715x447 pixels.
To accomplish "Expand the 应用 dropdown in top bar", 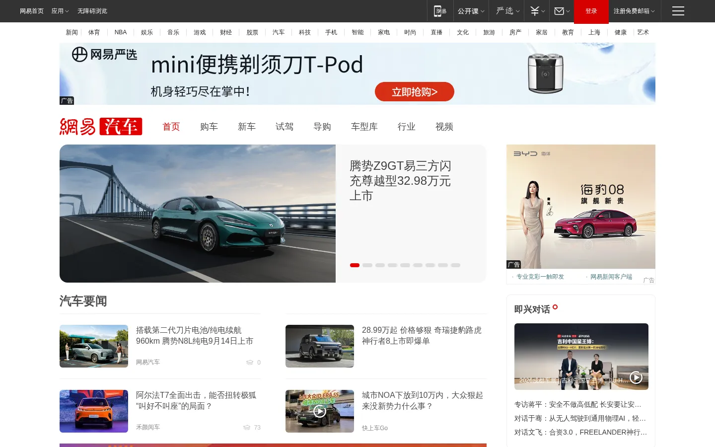I will tap(60, 11).
